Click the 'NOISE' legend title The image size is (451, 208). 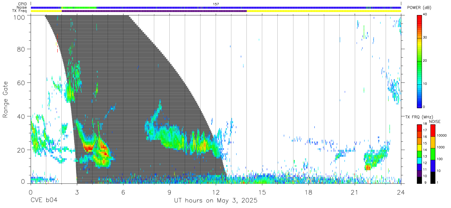[434, 121]
